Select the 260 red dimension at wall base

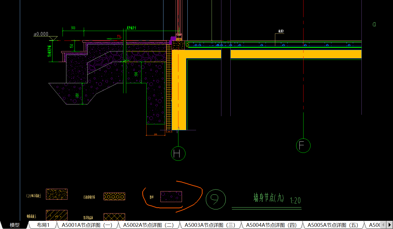click(156, 134)
